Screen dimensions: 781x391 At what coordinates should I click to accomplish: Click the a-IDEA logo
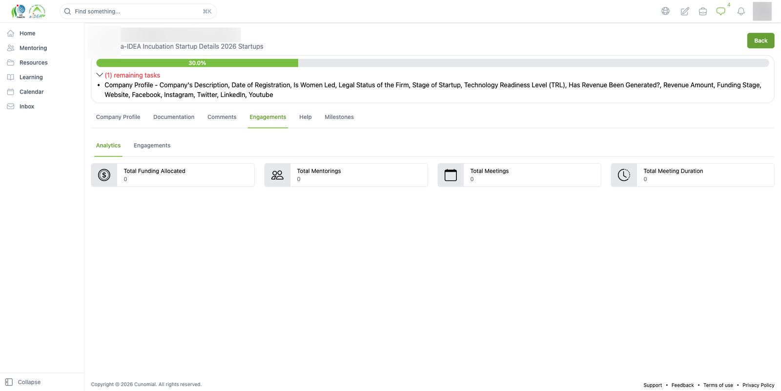tap(37, 11)
